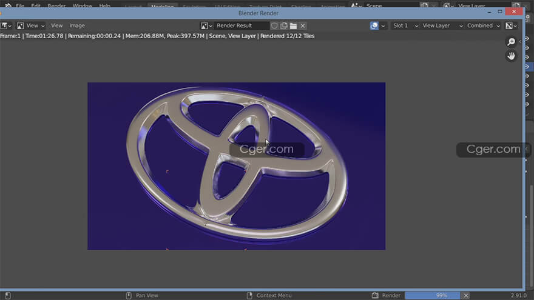Screen dimensions: 534x300
Task: Click the Blender logo icon
Action: [x=8, y=5]
